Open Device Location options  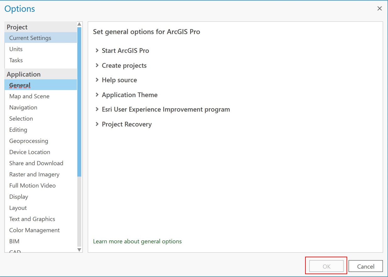41,152
